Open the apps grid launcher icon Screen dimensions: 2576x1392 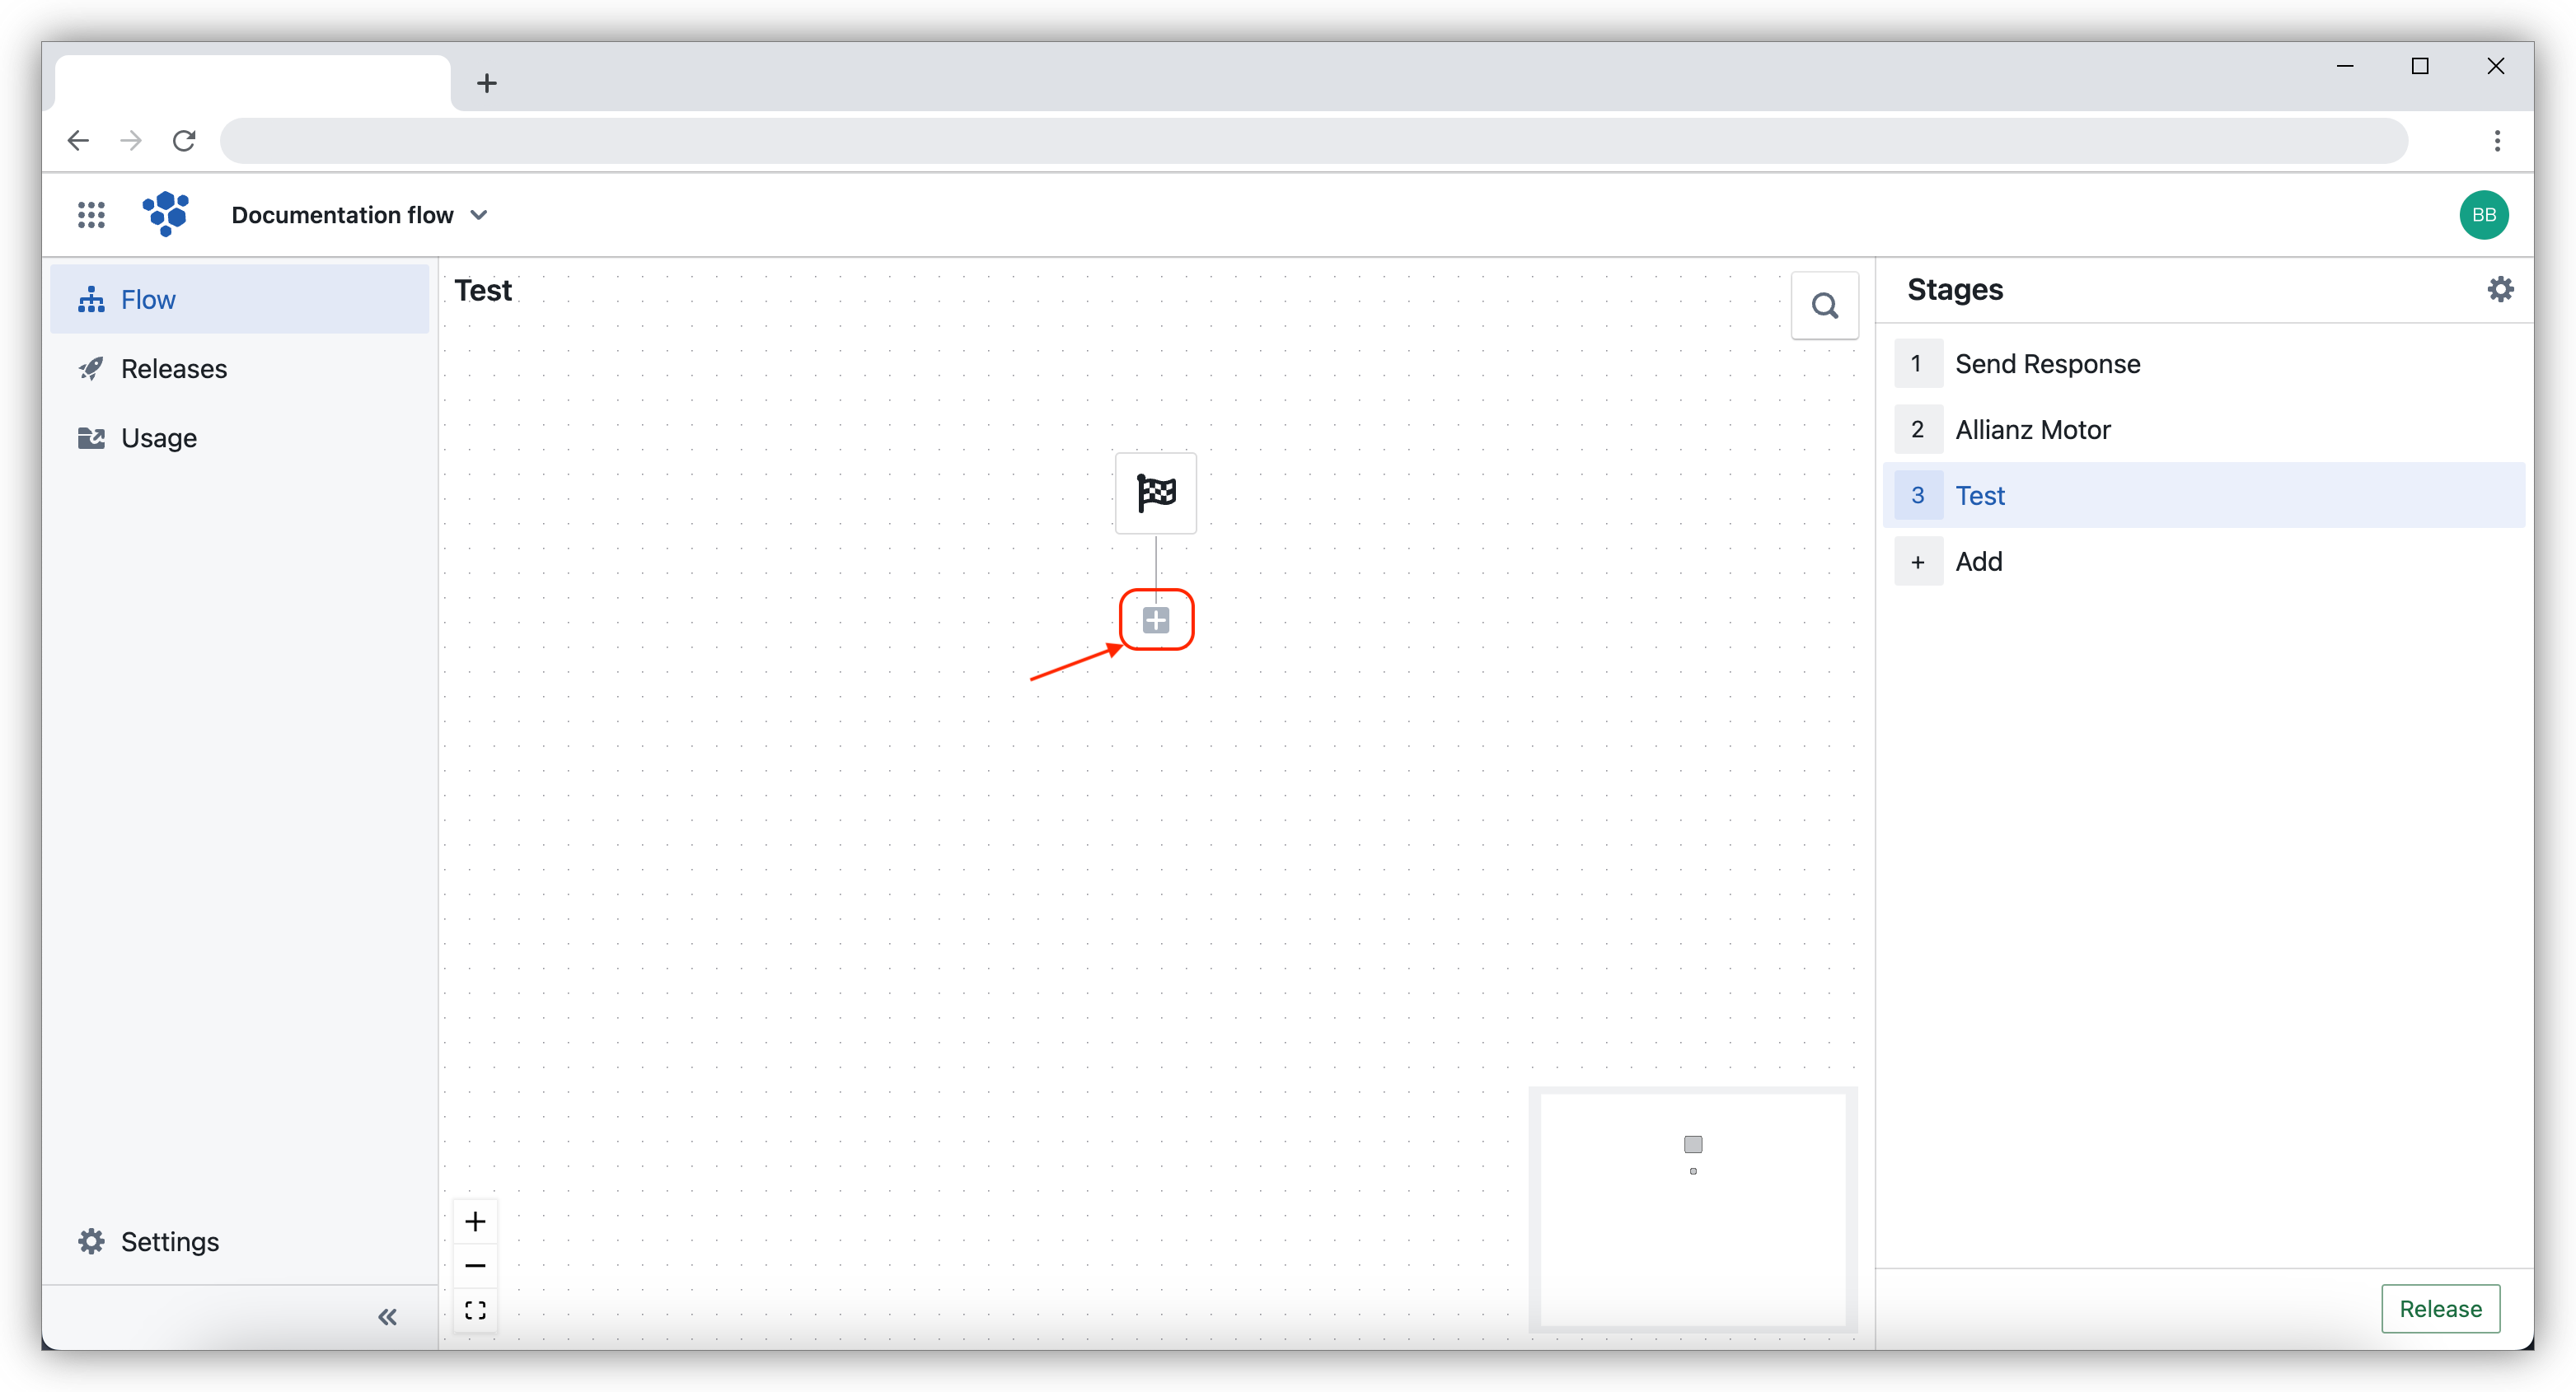[91, 215]
